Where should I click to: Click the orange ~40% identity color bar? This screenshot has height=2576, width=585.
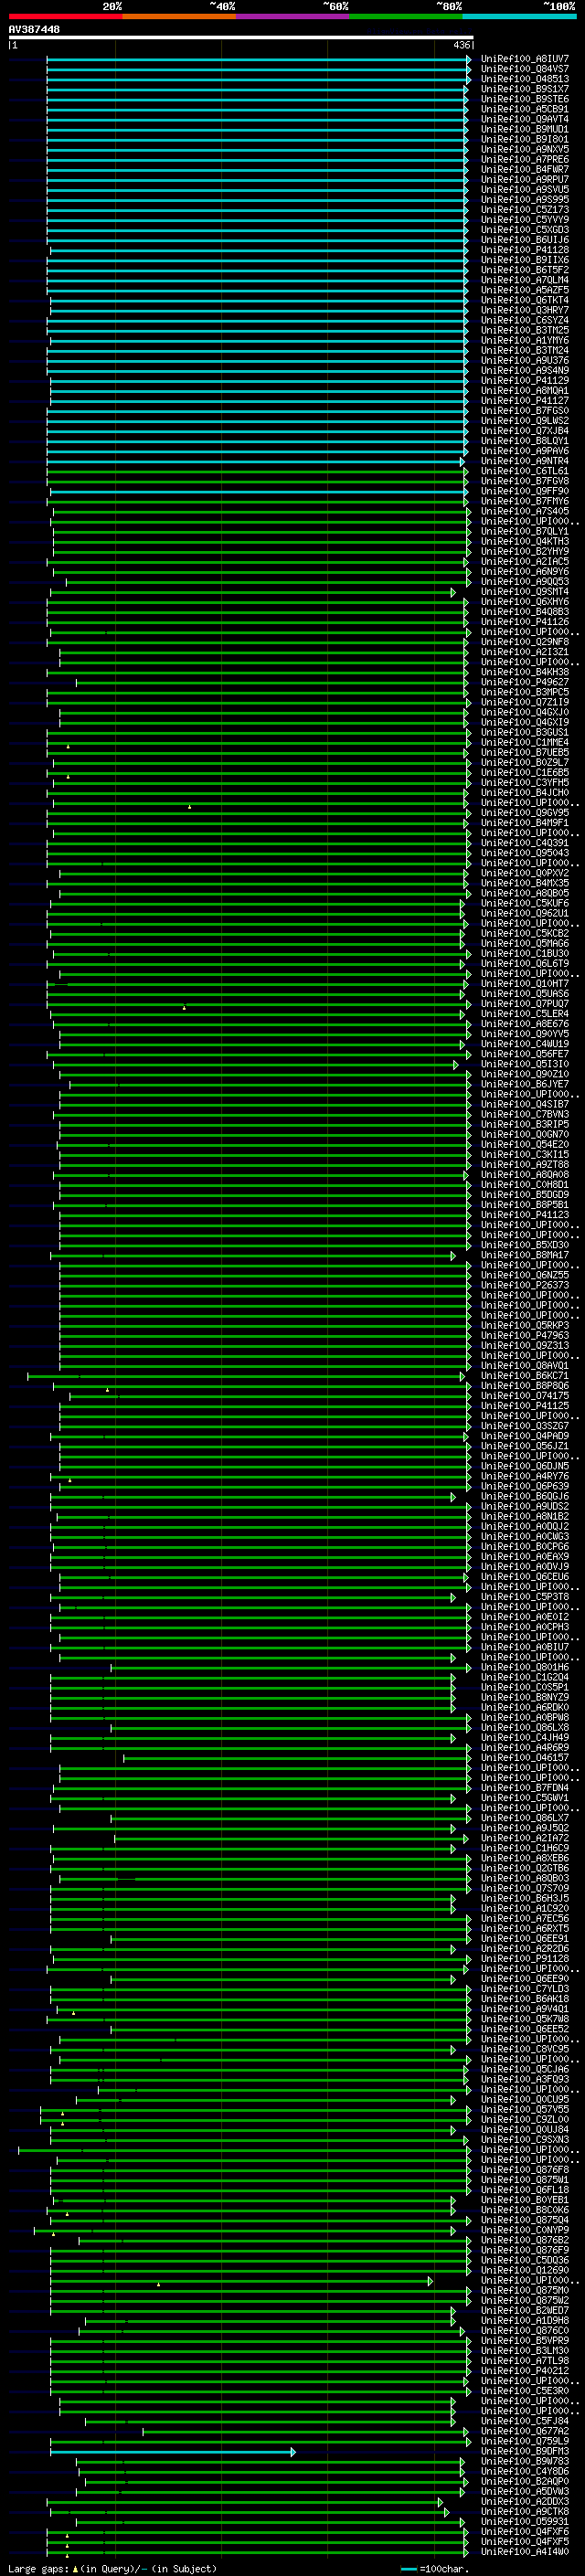pos(179,16)
